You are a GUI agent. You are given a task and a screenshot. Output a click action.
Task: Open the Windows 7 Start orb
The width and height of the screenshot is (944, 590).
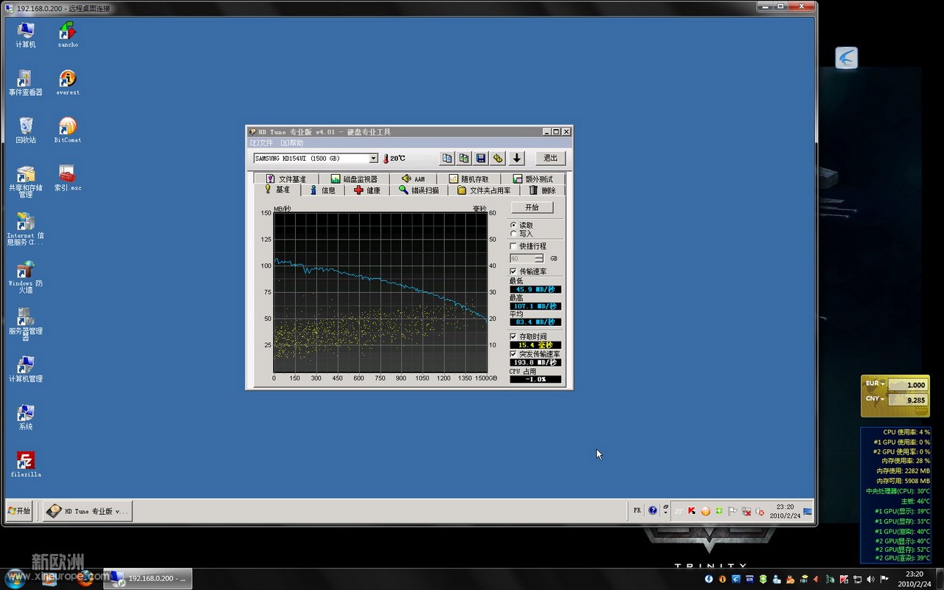pos(15,578)
